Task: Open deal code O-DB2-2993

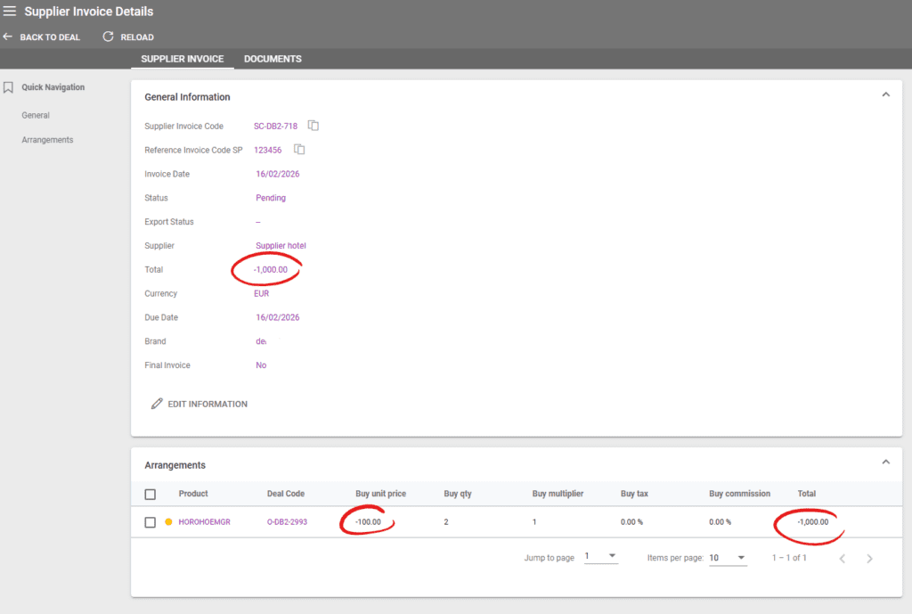Action: pyautogui.click(x=287, y=522)
